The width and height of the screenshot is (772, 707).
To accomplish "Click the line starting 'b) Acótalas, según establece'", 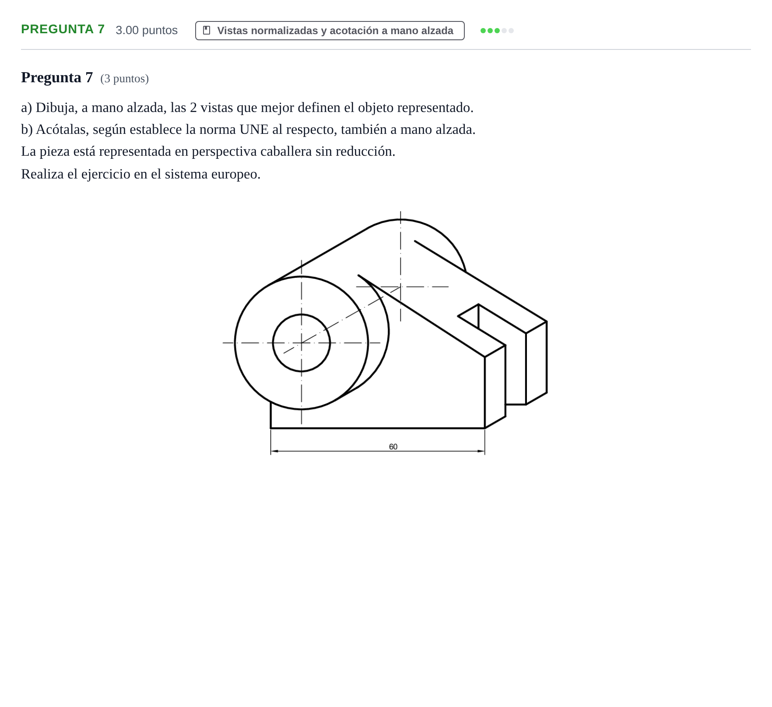I will [248, 129].
